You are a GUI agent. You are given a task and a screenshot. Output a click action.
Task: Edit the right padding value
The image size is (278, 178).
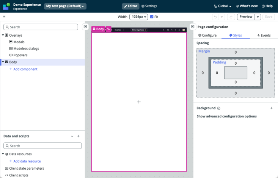pos(254,73)
